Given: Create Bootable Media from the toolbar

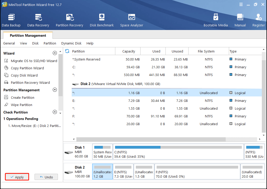Looking at the screenshot, I should click(x=216, y=20).
